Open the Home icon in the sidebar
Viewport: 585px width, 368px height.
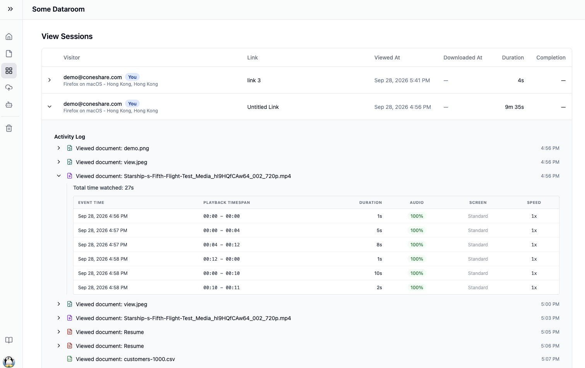tap(9, 37)
